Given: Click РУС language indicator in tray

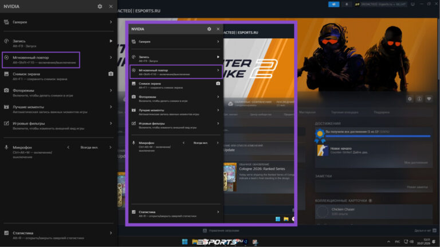Looking at the screenshot, I should 398,242.
